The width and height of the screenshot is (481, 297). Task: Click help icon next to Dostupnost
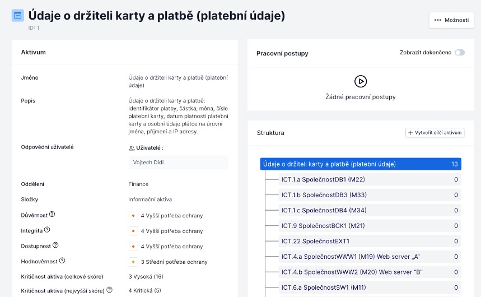55,245
